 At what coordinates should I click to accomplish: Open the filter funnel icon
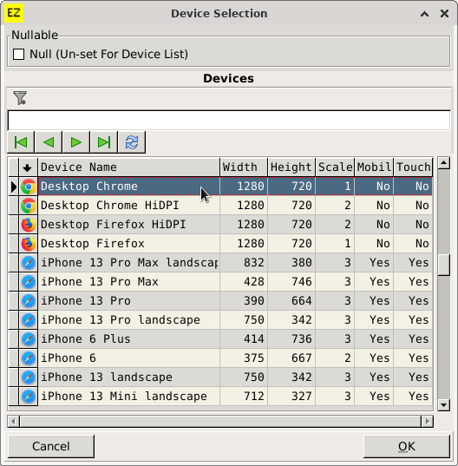[20, 98]
